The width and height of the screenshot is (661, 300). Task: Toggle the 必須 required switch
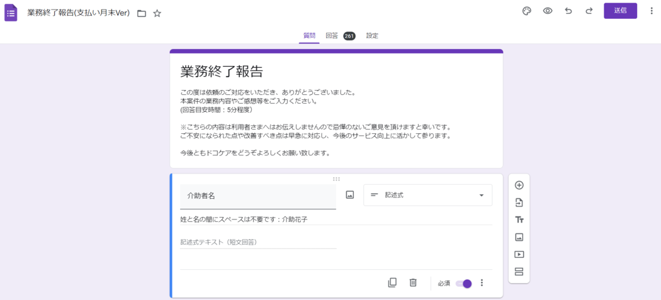463,284
